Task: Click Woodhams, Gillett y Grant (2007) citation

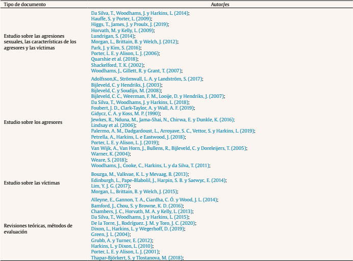Action: (x=136, y=71)
